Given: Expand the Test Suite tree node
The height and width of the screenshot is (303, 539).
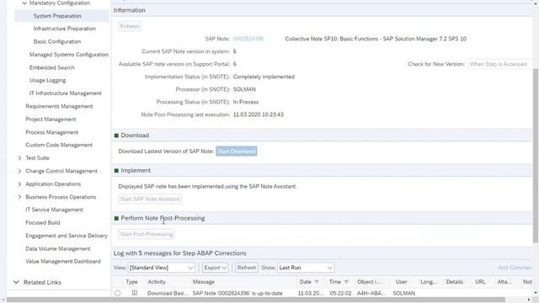Looking at the screenshot, I should (19, 158).
